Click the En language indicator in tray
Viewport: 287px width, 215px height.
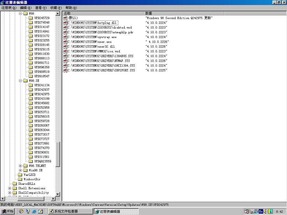[261, 211]
